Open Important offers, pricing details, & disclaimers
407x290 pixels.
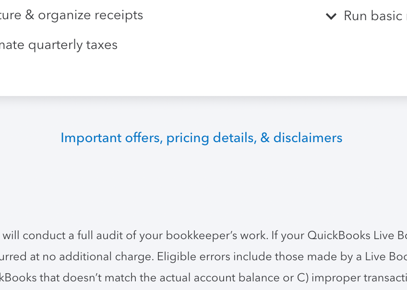(201, 138)
